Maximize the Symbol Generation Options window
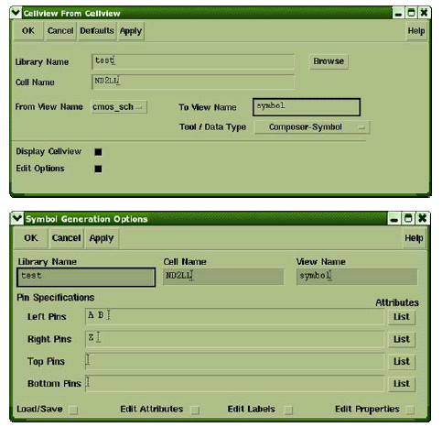This screenshot has height=427, width=442. (x=408, y=218)
